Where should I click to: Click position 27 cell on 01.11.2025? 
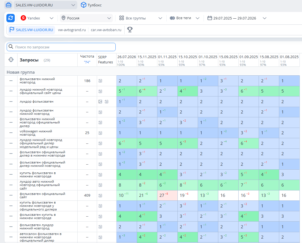coord(167,195)
